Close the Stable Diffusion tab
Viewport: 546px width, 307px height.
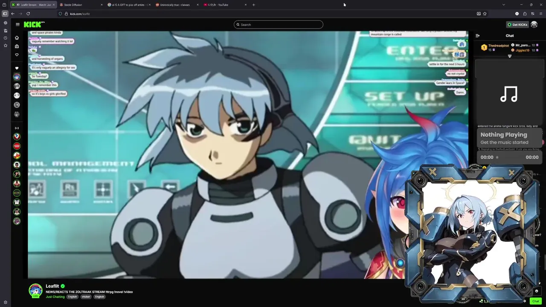tap(102, 5)
